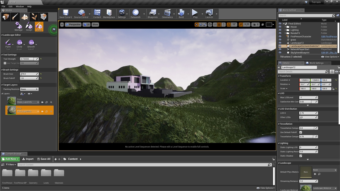This screenshot has height=191, width=340.
Task: Open the Geometry Editing mode icon
Action: [x=44, y=17]
